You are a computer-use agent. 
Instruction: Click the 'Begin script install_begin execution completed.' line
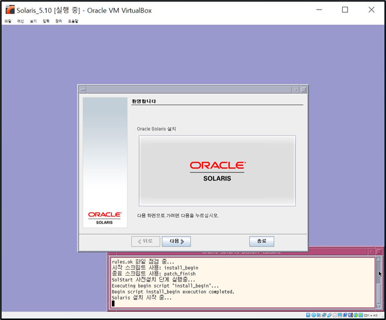[x=173, y=292]
